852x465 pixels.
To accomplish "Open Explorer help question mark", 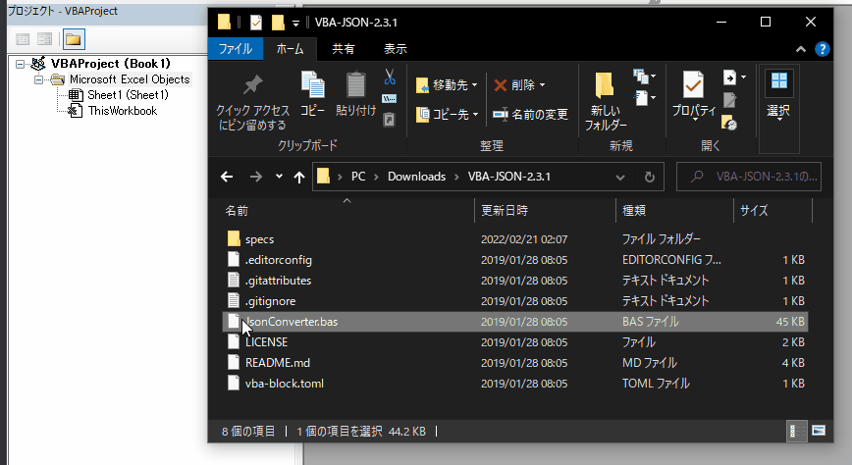I will click(823, 49).
